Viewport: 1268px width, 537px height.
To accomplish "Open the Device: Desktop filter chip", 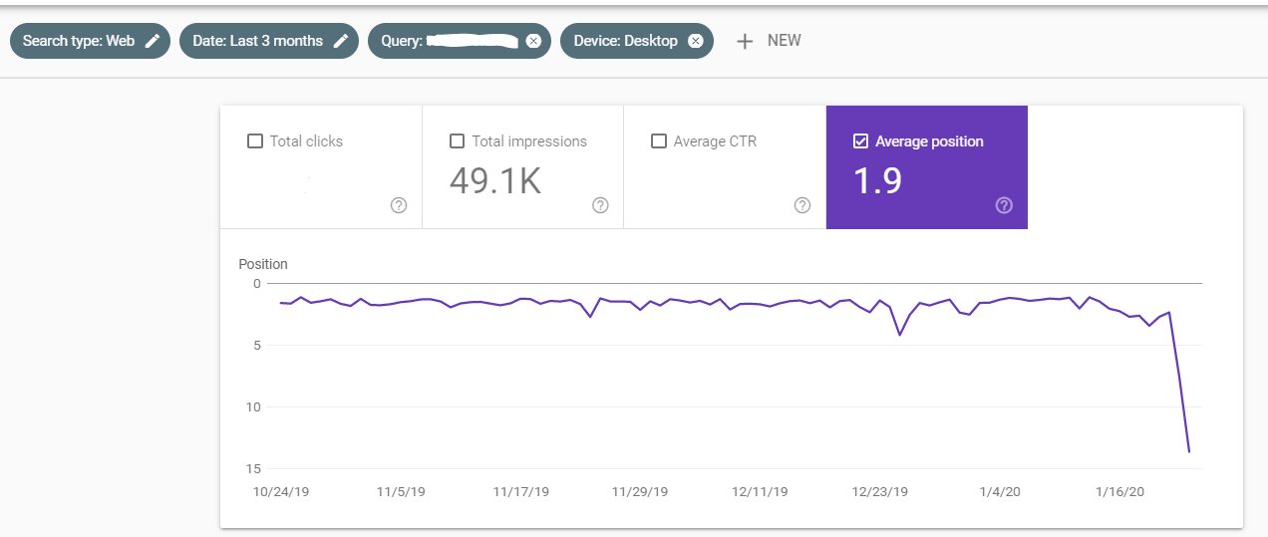I will click(x=637, y=41).
